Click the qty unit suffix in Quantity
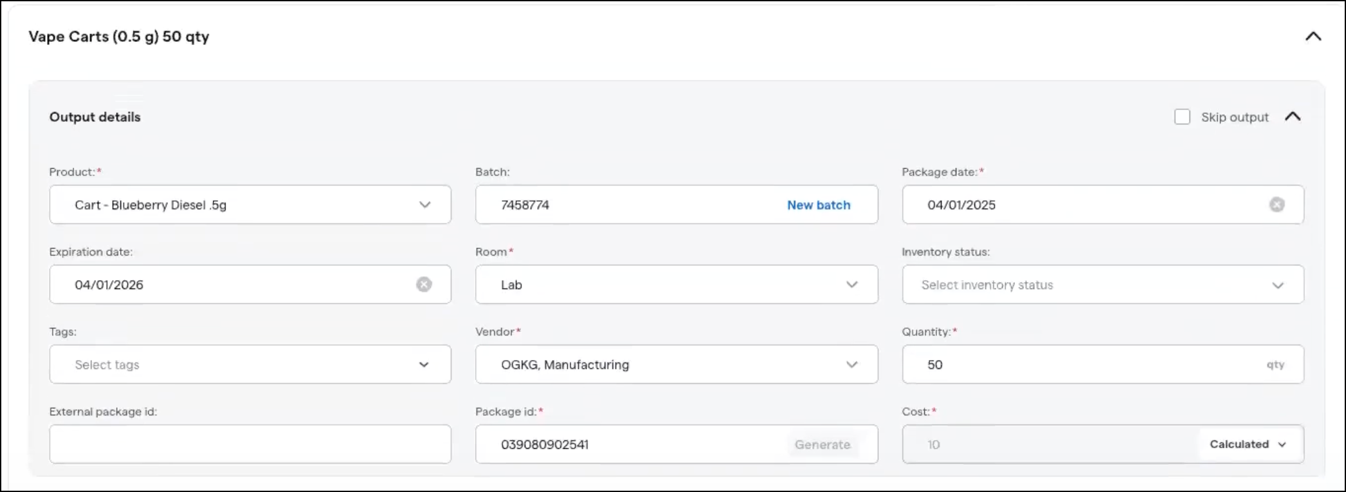Viewport: 1346px width, 492px height. pyautogui.click(x=1275, y=364)
